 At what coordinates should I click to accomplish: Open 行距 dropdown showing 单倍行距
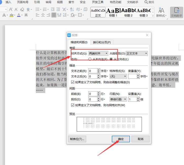pyautogui.click(x=118, y=99)
